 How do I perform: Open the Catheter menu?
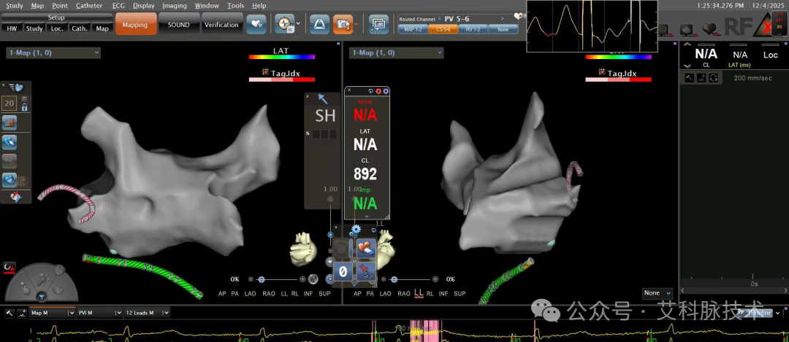(89, 6)
